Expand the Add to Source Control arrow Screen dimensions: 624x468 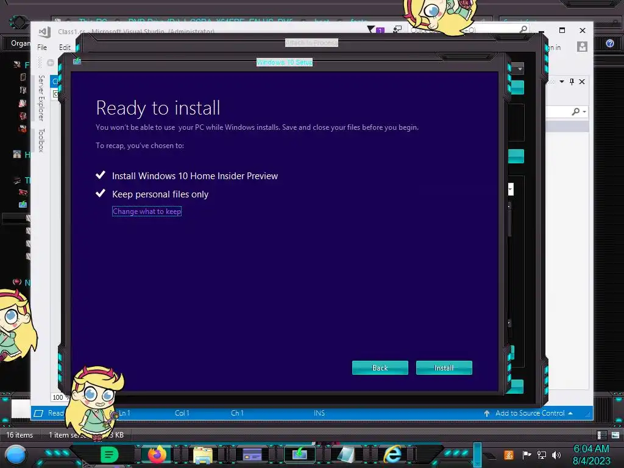coord(570,413)
